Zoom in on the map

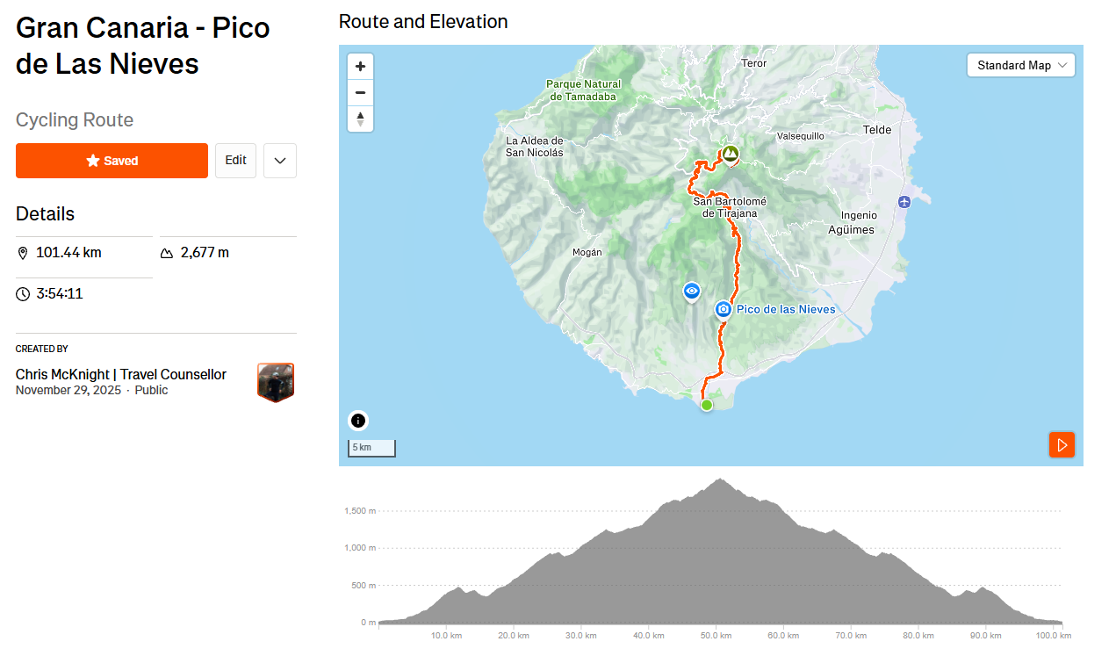(360, 67)
